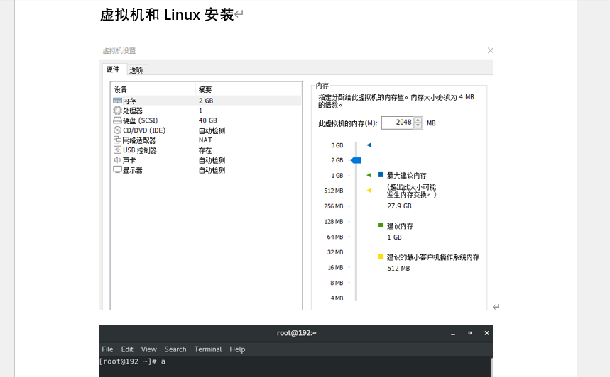Select the 声卡 sound card speaker icon
Viewport: 610px width, 377px height.
pyautogui.click(x=117, y=160)
